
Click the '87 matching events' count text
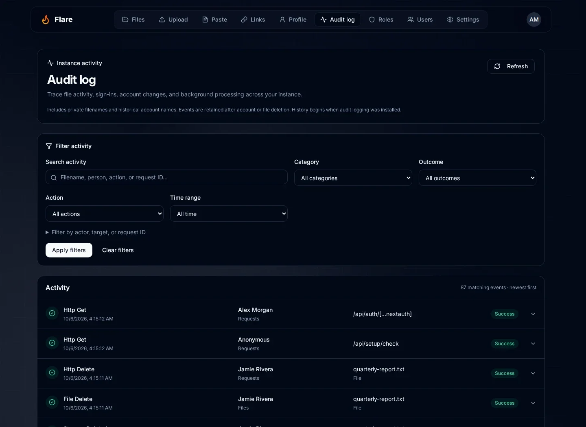483,288
